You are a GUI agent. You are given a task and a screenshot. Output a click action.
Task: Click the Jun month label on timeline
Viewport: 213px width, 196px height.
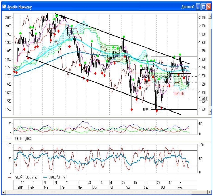(x=95, y=187)
